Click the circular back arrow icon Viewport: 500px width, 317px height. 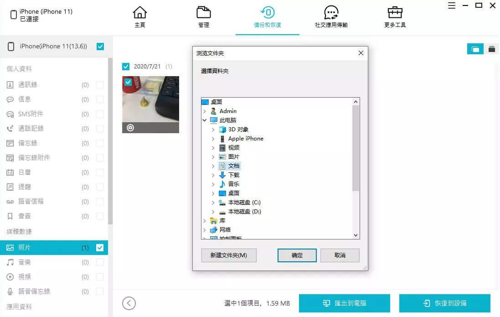[129, 303]
